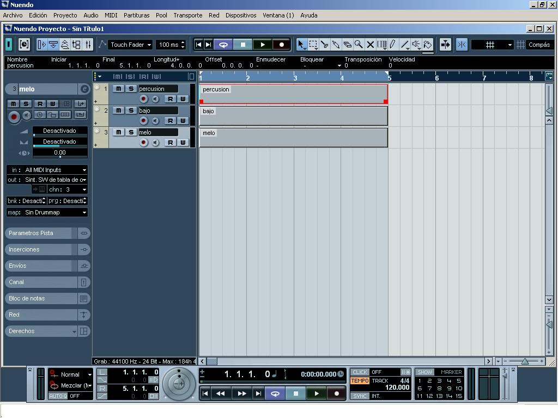Open the Sin Drummap map dropdown
This screenshot has height=418, width=558.
47,212
